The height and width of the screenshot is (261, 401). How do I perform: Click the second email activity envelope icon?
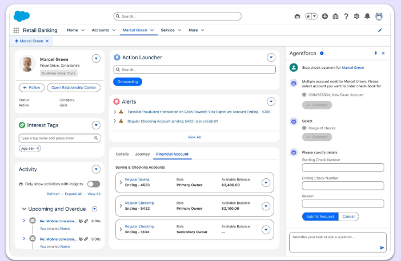tap(33, 239)
